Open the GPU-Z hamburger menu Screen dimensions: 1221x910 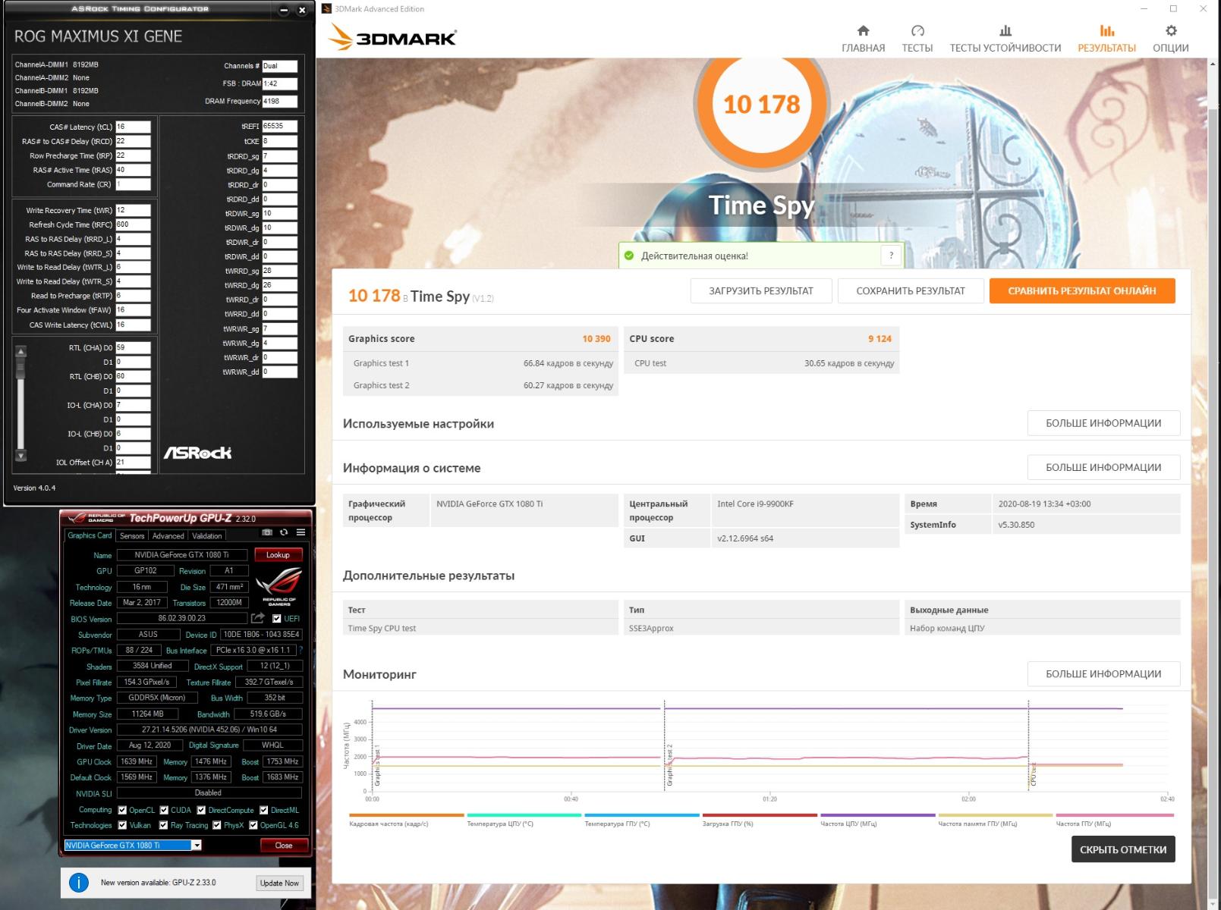pos(301,533)
